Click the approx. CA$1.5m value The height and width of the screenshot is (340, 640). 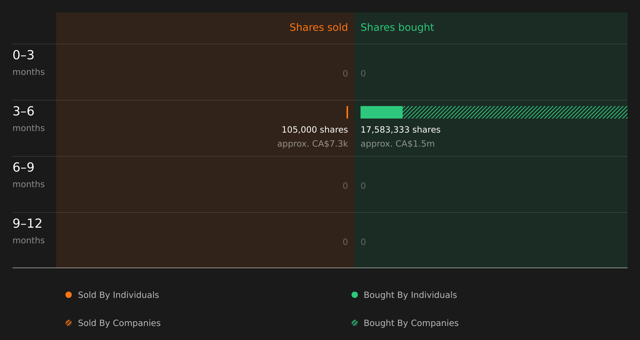[x=398, y=144]
